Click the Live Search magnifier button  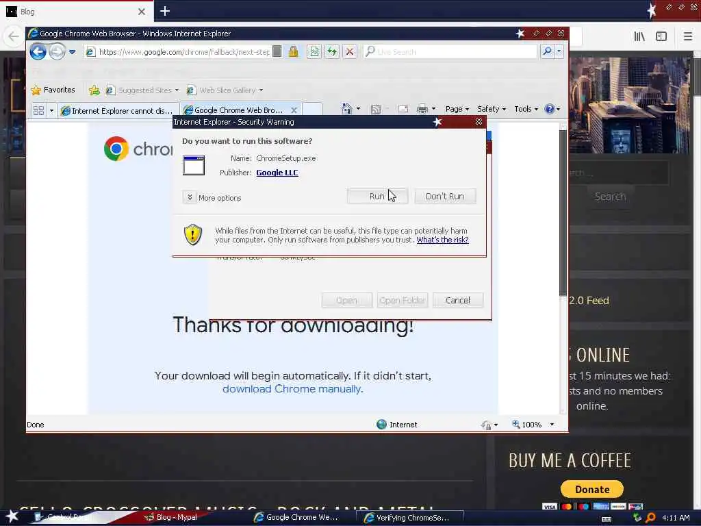(x=547, y=51)
